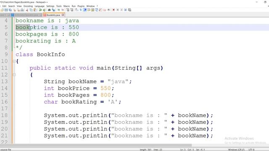Click 'bookpages is : 800' comment line

point(47,34)
